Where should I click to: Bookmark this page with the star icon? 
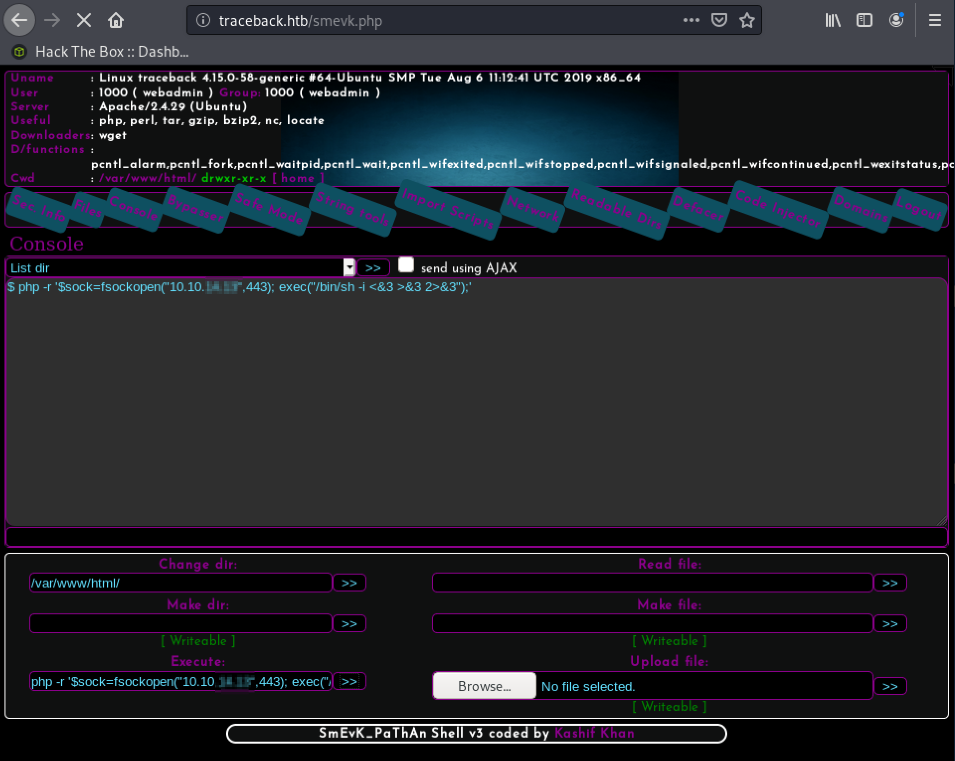pos(747,20)
